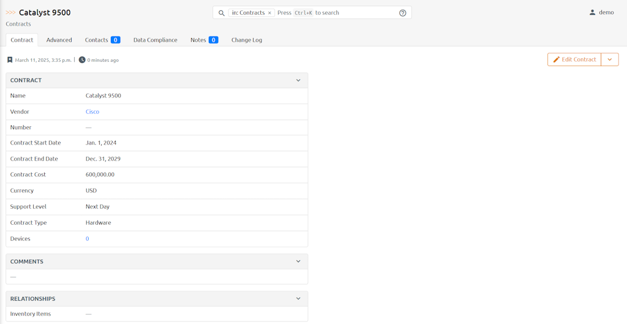Click the clock last-updated icon
The width and height of the screenshot is (627, 324).
click(82, 60)
